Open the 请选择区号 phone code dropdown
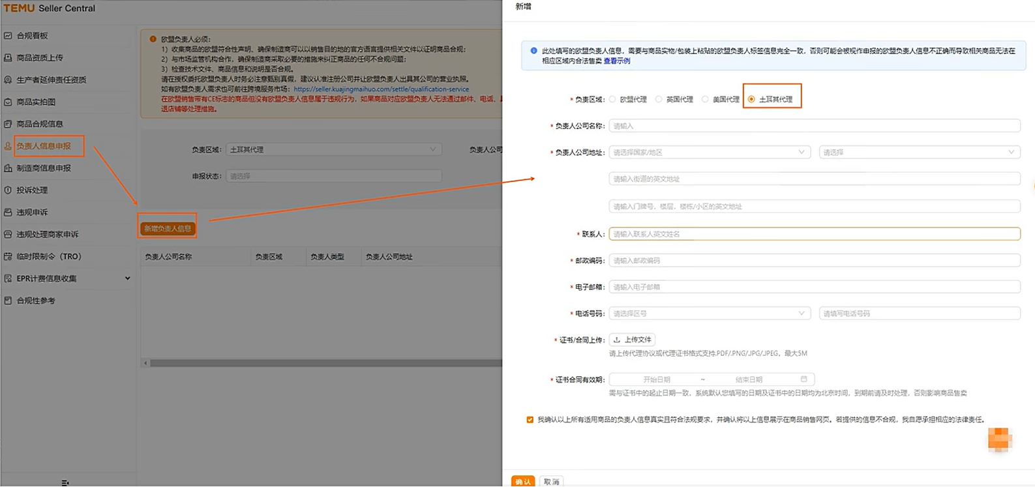The width and height of the screenshot is (1035, 487). coord(710,314)
